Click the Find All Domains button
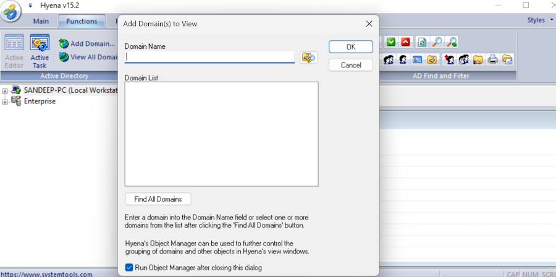The height and width of the screenshot is (277, 556). tap(158, 199)
